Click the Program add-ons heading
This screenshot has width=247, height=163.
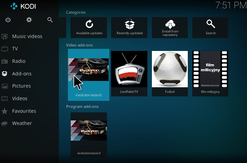[82, 106]
